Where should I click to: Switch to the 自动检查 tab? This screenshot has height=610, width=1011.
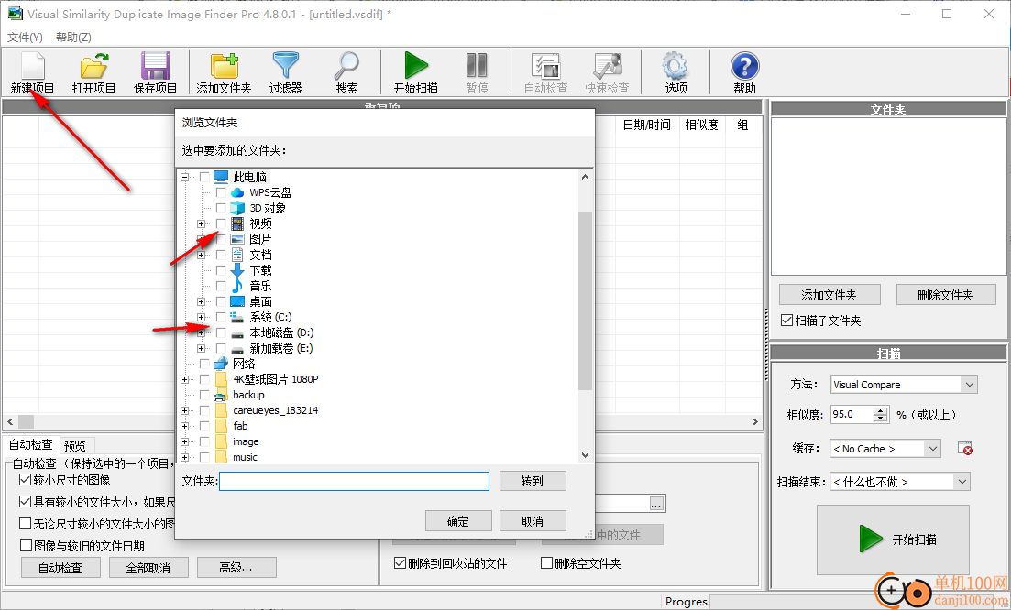31,444
